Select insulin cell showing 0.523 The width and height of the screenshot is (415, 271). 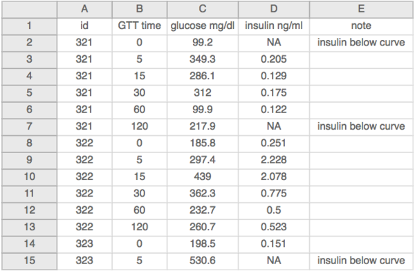[274, 227]
